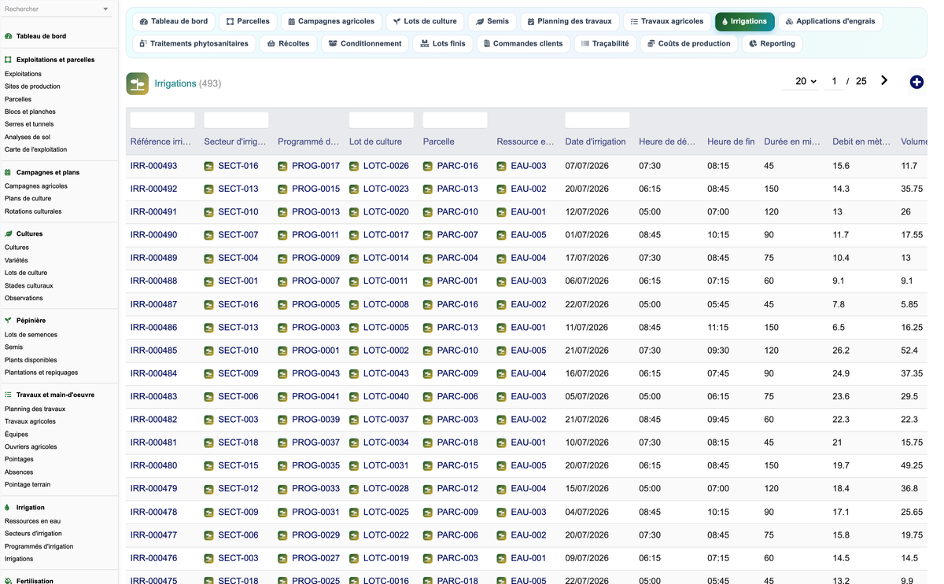Image resolution: width=944 pixels, height=584 pixels.
Task: Open the Reporting tab
Action: (772, 43)
